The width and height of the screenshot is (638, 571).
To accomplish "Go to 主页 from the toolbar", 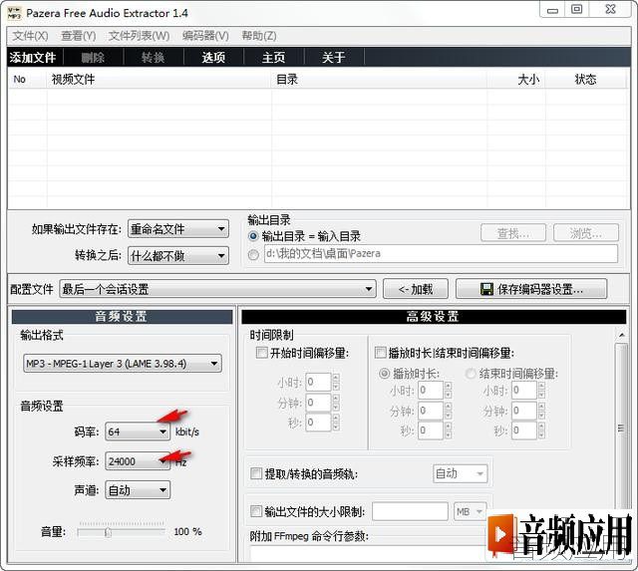I will (x=273, y=58).
